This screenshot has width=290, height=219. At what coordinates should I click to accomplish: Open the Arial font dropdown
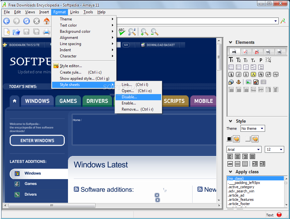pos(244,150)
